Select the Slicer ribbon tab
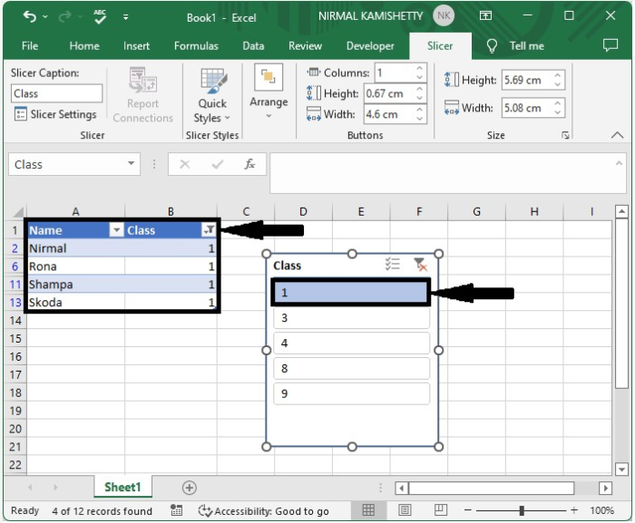Viewport: 635px width, 523px height. click(x=440, y=45)
